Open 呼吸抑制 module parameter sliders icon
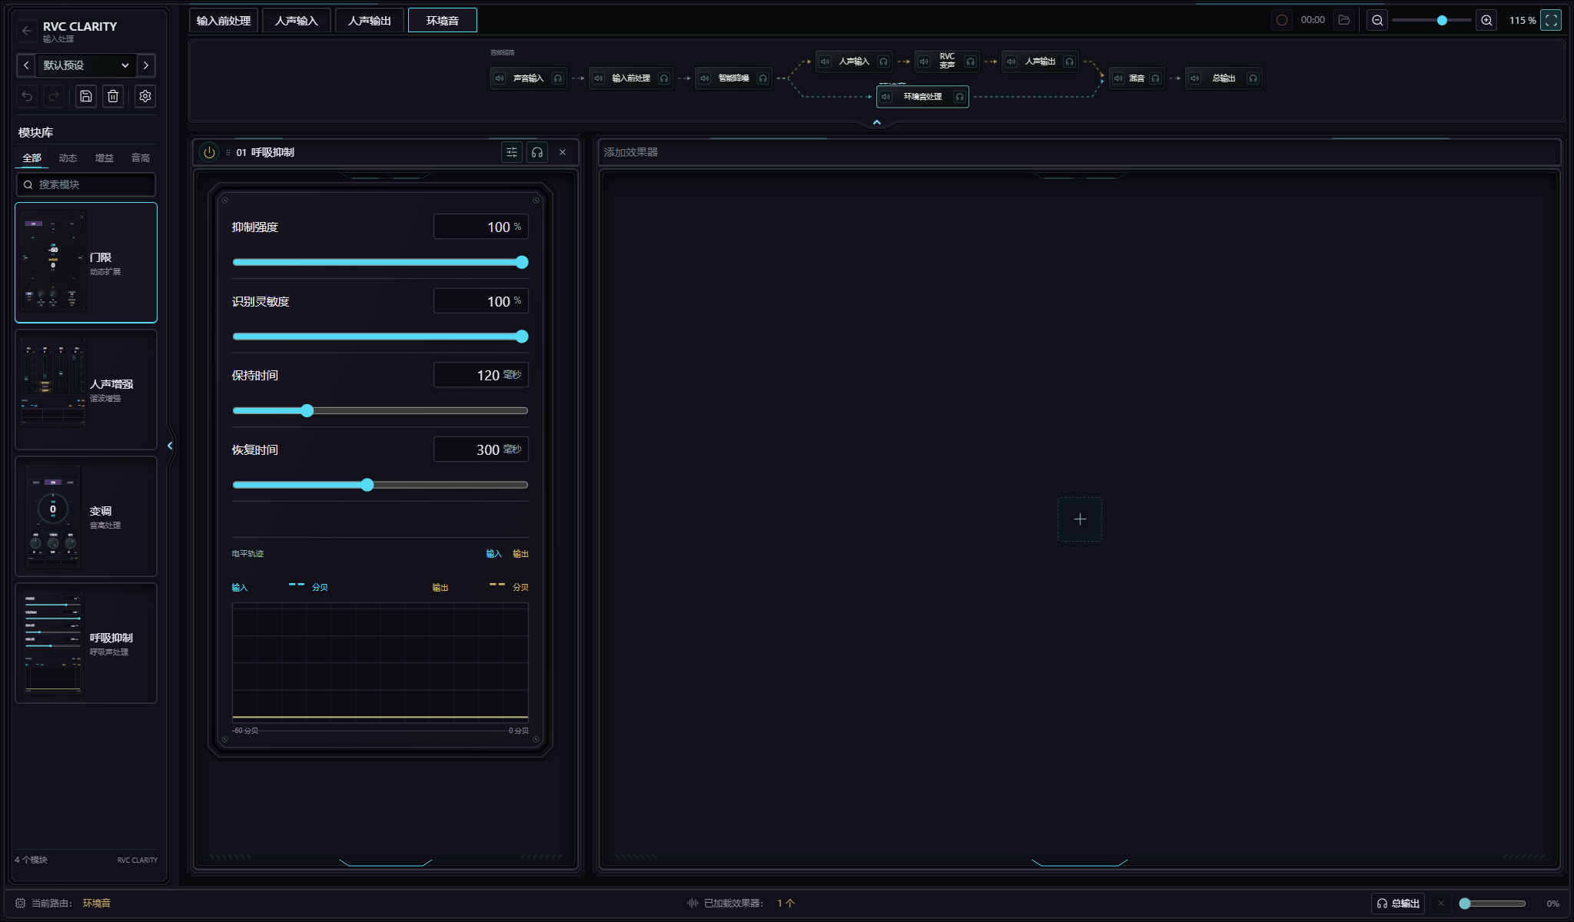 click(x=512, y=152)
